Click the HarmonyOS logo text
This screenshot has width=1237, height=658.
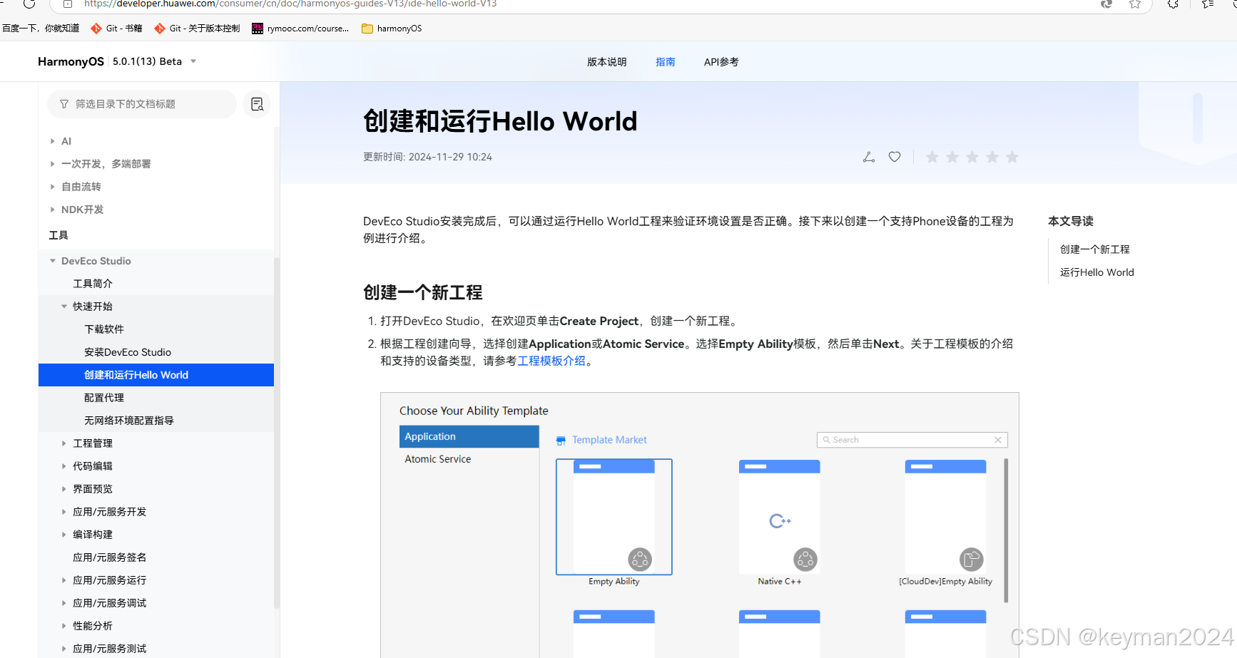click(71, 61)
